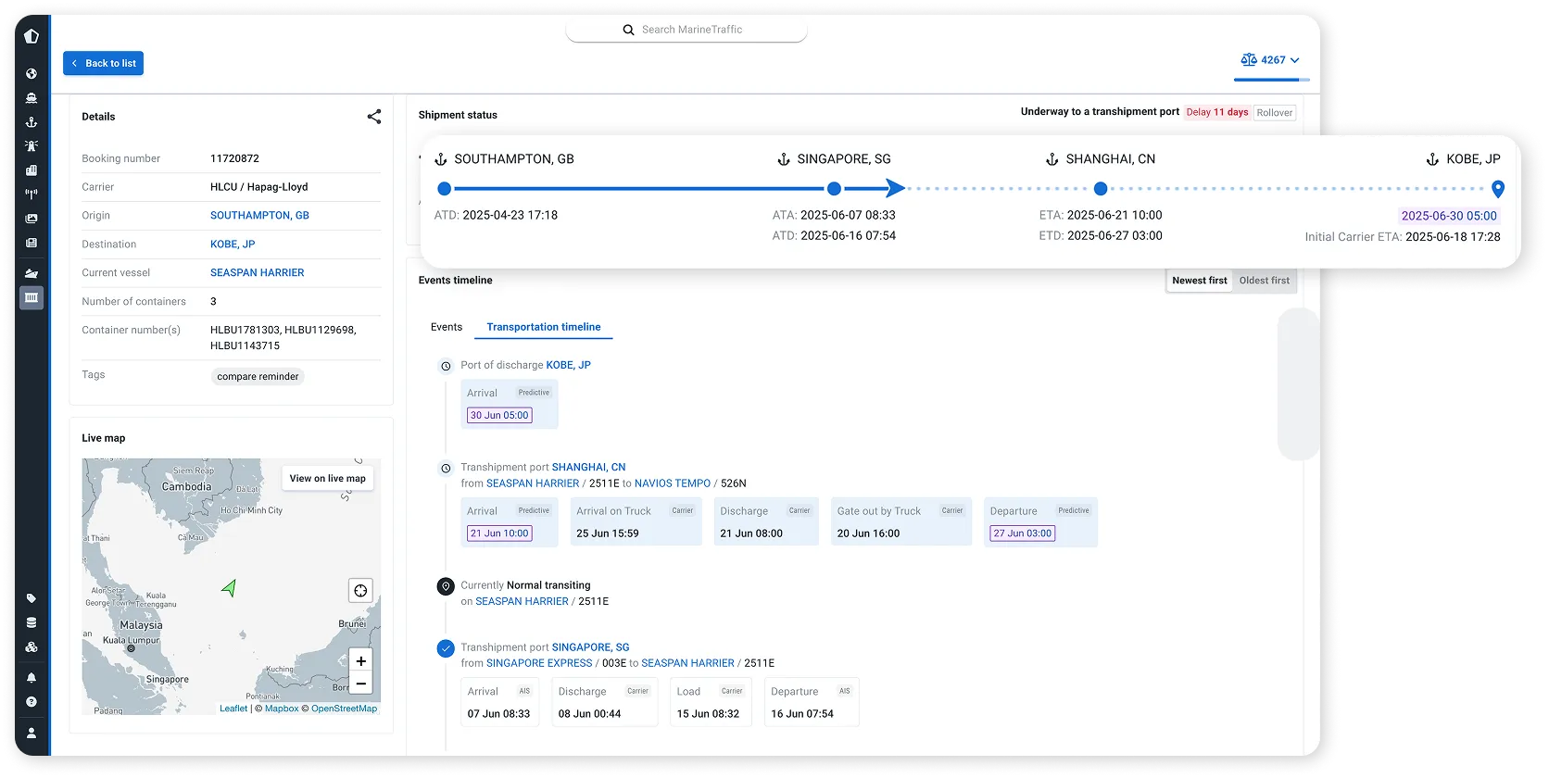Click the Kobe arrival 30 Jun 05:00 value
1549x778 pixels.
[x=499, y=416]
